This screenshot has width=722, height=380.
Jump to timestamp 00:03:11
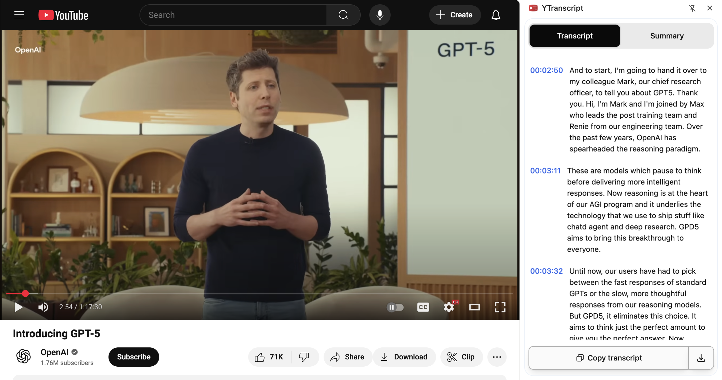(545, 170)
